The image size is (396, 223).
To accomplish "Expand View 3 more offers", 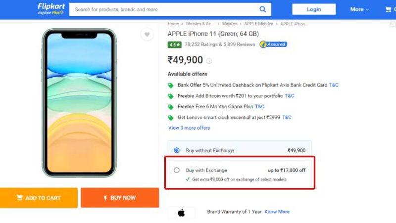I will (x=189, y=128).
